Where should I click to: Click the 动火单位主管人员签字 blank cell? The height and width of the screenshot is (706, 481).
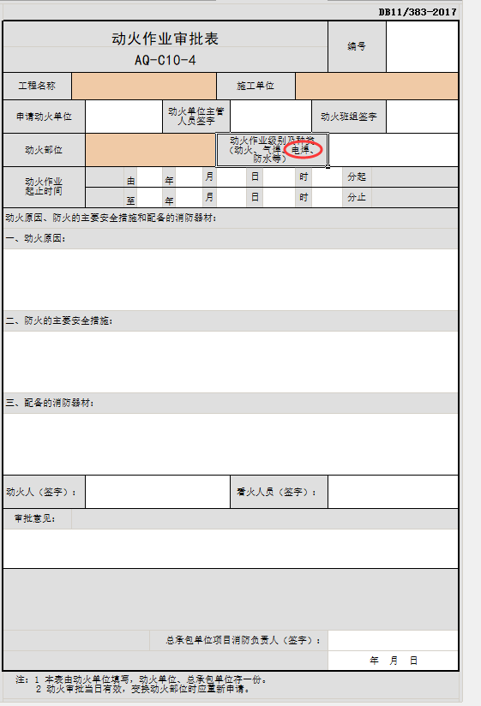click(x=271, y=117)
